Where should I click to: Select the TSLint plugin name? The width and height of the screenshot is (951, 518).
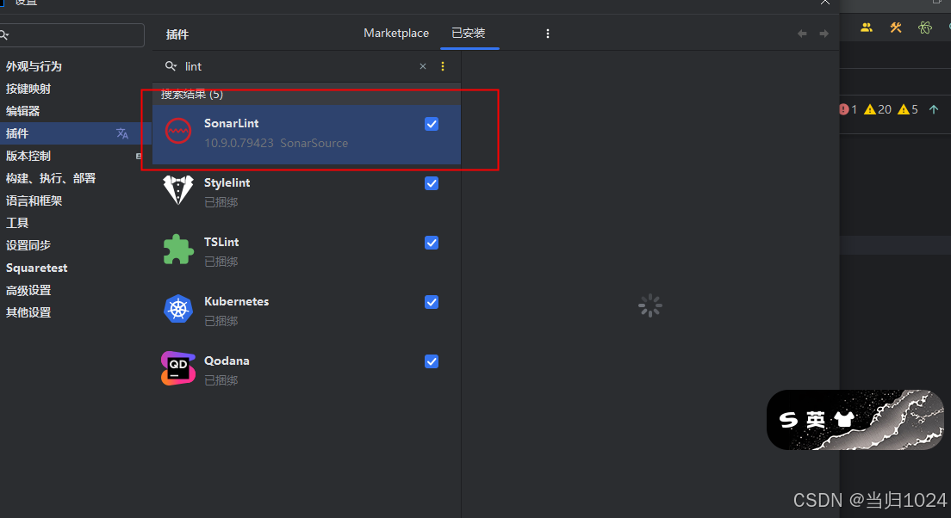[x=221, y=242]
